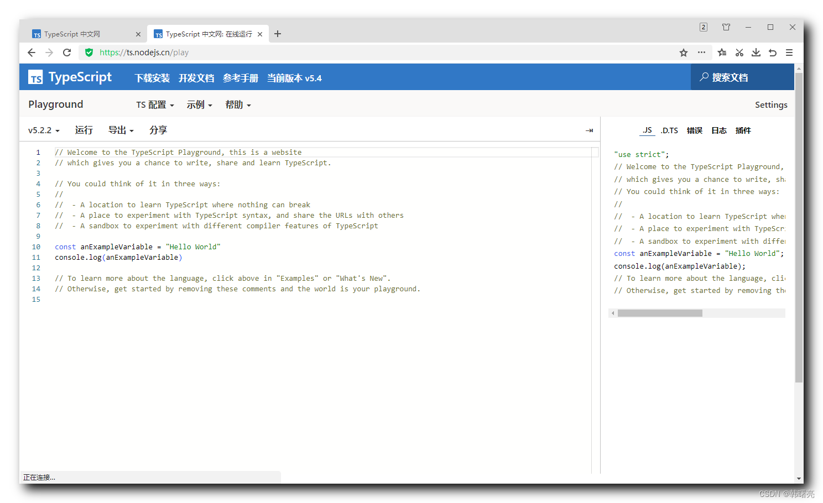Open the 示例 examples dropdown
The width and height of the screenshot is (823, 503).
point(200,104)
